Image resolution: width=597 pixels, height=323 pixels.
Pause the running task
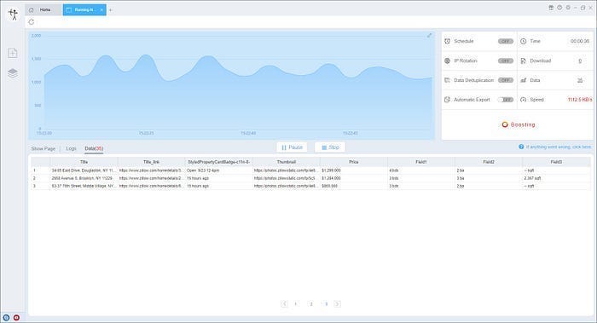coord(292,147)
